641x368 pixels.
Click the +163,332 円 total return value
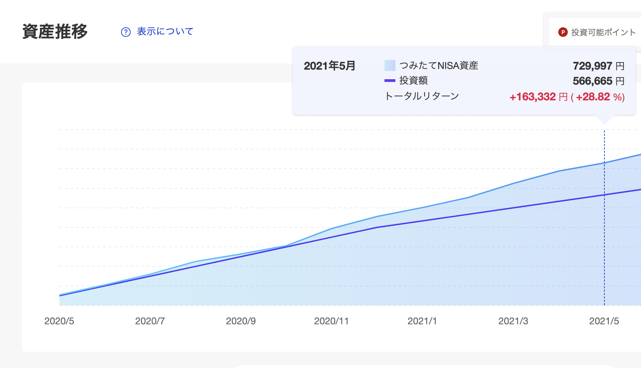coord(538,97)
